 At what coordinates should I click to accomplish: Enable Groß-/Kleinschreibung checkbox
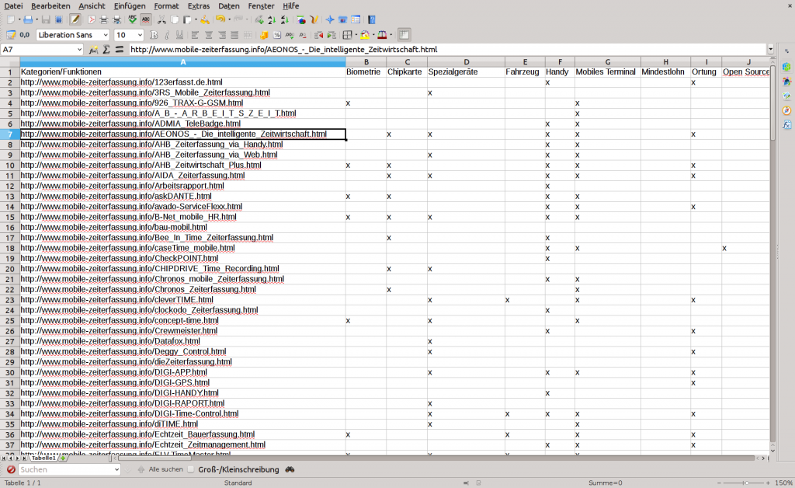(191, 469)
